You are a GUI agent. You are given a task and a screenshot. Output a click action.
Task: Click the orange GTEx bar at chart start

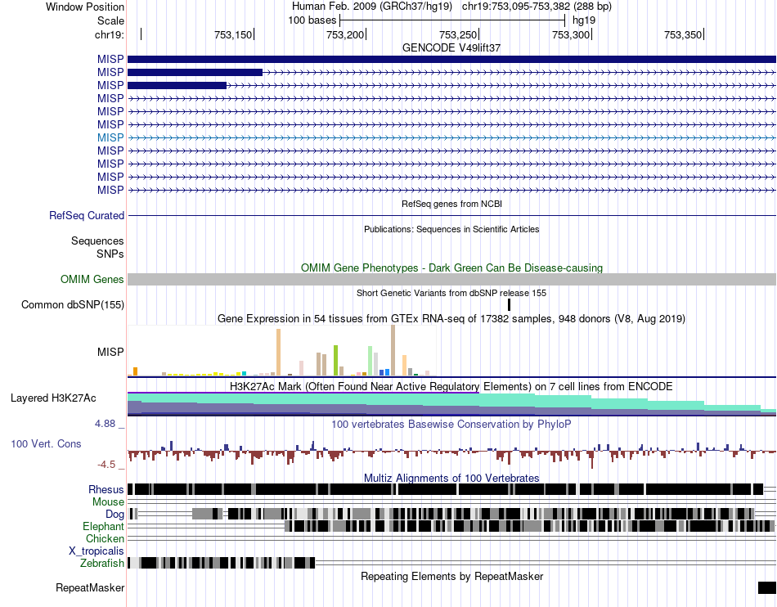[x=135, y=371]
